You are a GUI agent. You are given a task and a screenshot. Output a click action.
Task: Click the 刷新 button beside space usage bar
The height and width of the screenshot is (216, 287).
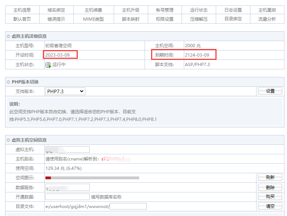[x=270, y=178]
